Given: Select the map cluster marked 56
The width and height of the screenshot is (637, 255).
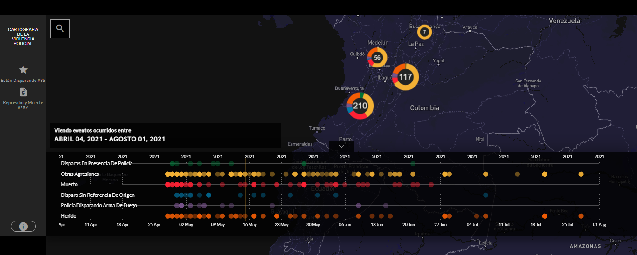Looking at the screenshot, I should [x=377, y=58].
